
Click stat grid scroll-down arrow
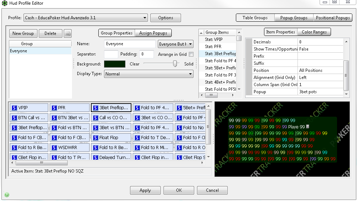(x=208, y=157)
